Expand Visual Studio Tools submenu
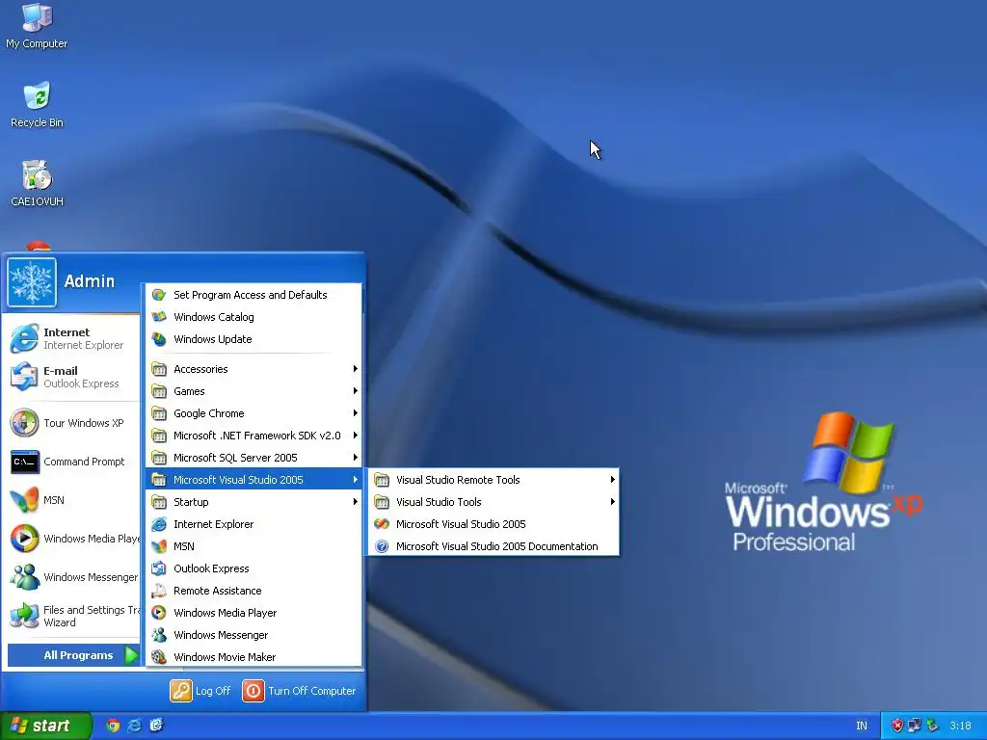The height and width of the screenshot is (740, 987). tap(494, 501)
